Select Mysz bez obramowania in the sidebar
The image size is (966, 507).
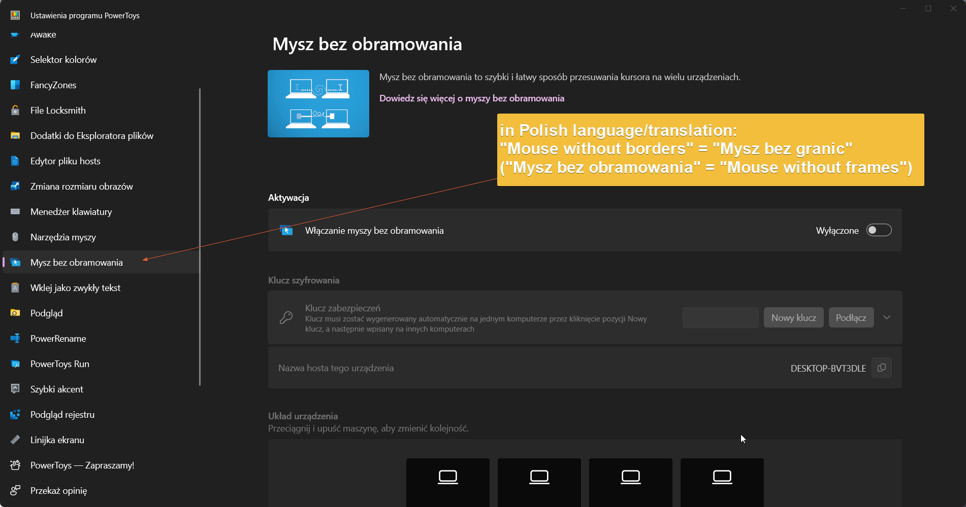[76, 262]
